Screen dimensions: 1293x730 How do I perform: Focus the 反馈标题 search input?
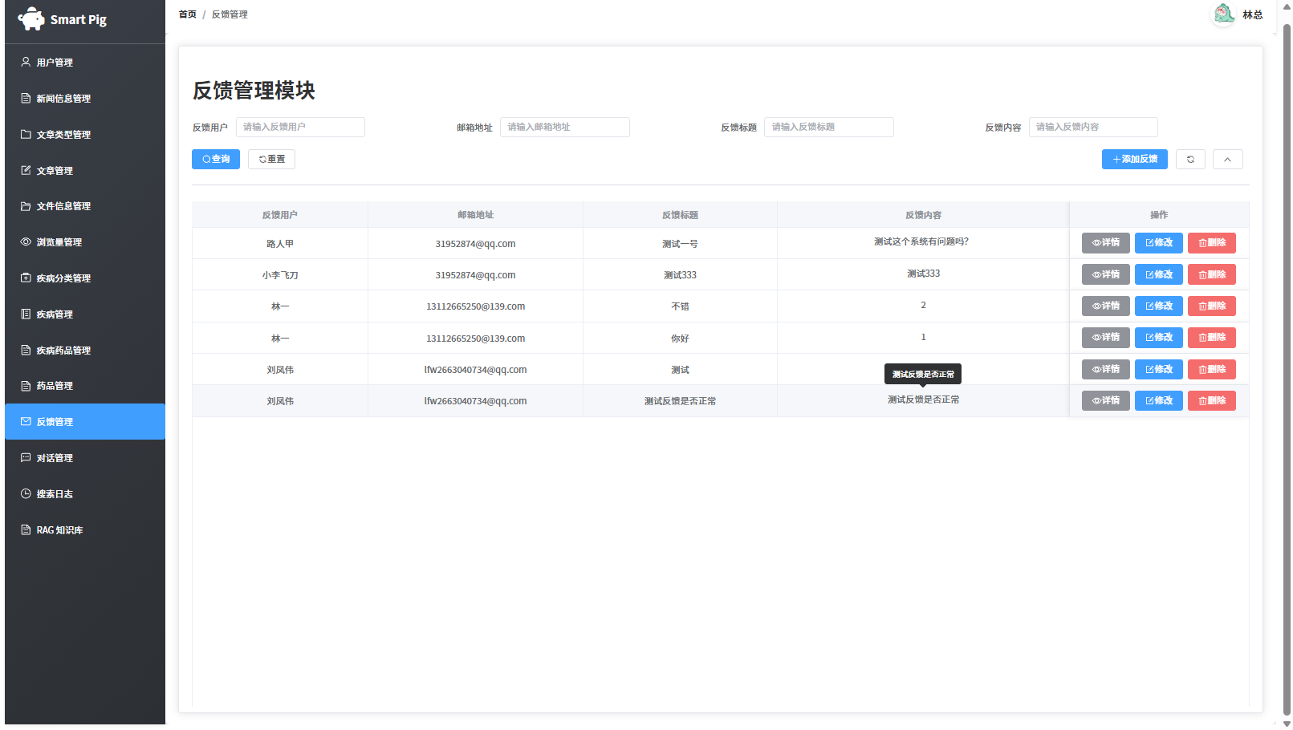pyautogui.click(x=829, y=127)
